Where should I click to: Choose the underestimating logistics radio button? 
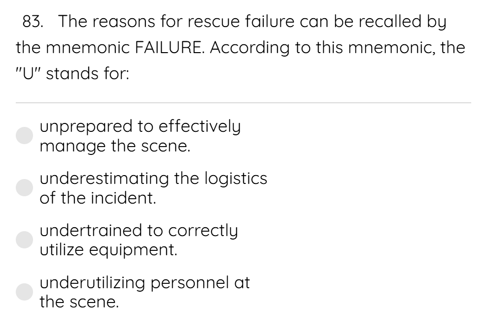point(25,187)
